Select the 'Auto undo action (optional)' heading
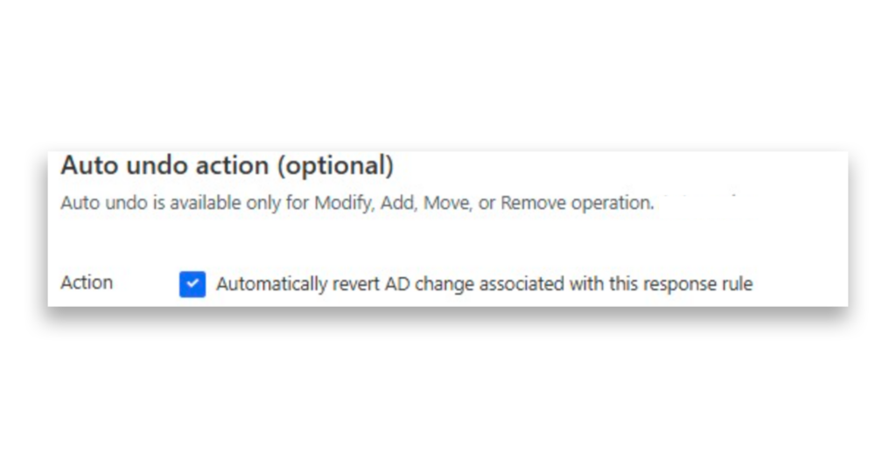The image size is (896, 458). (x=227, y=165)
